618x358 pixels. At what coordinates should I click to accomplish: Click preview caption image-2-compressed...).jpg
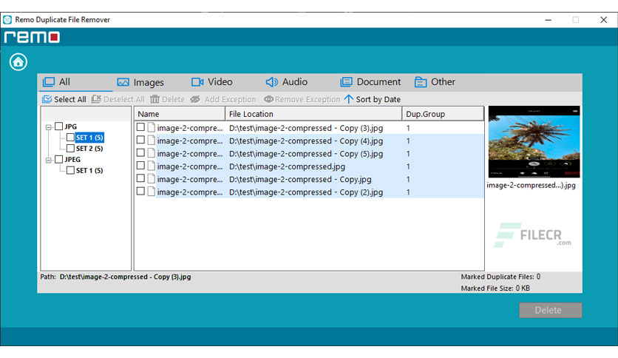click(531, 186)
